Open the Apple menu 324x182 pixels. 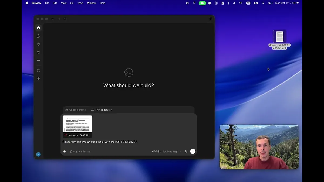tap(27, 3)
